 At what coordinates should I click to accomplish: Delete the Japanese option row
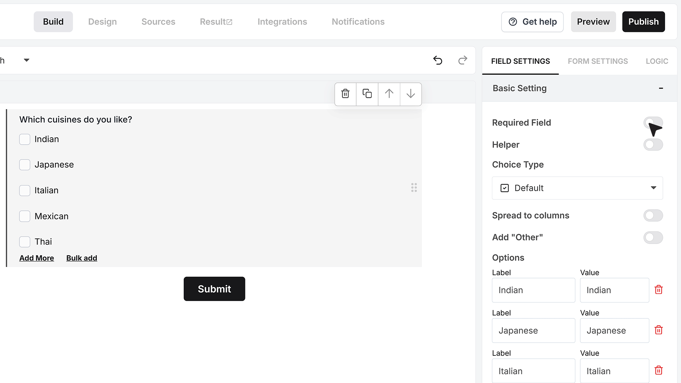coord(659,330)
